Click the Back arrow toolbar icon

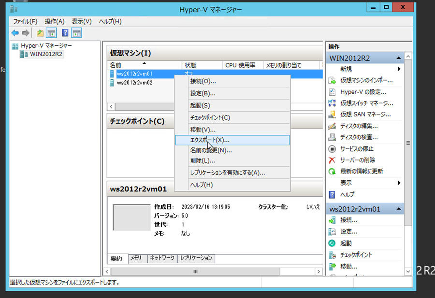pos(15,33)
